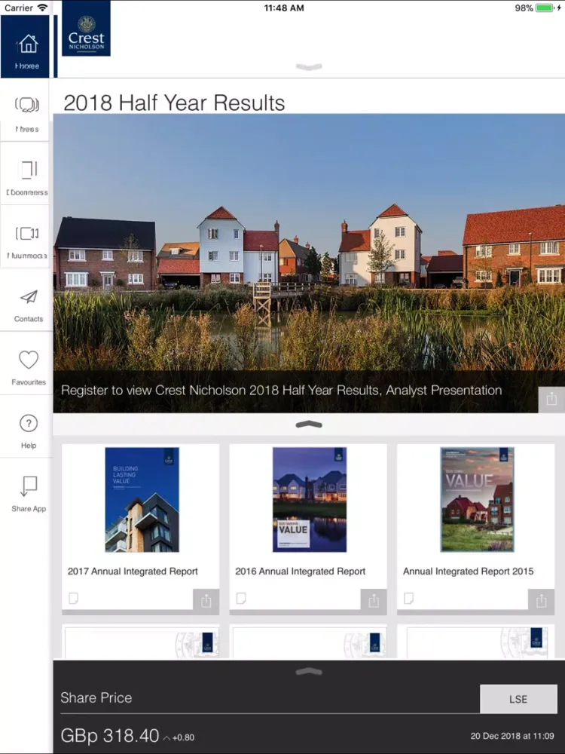Share the 2016 Annual Integrated Report

coord(374,601)
